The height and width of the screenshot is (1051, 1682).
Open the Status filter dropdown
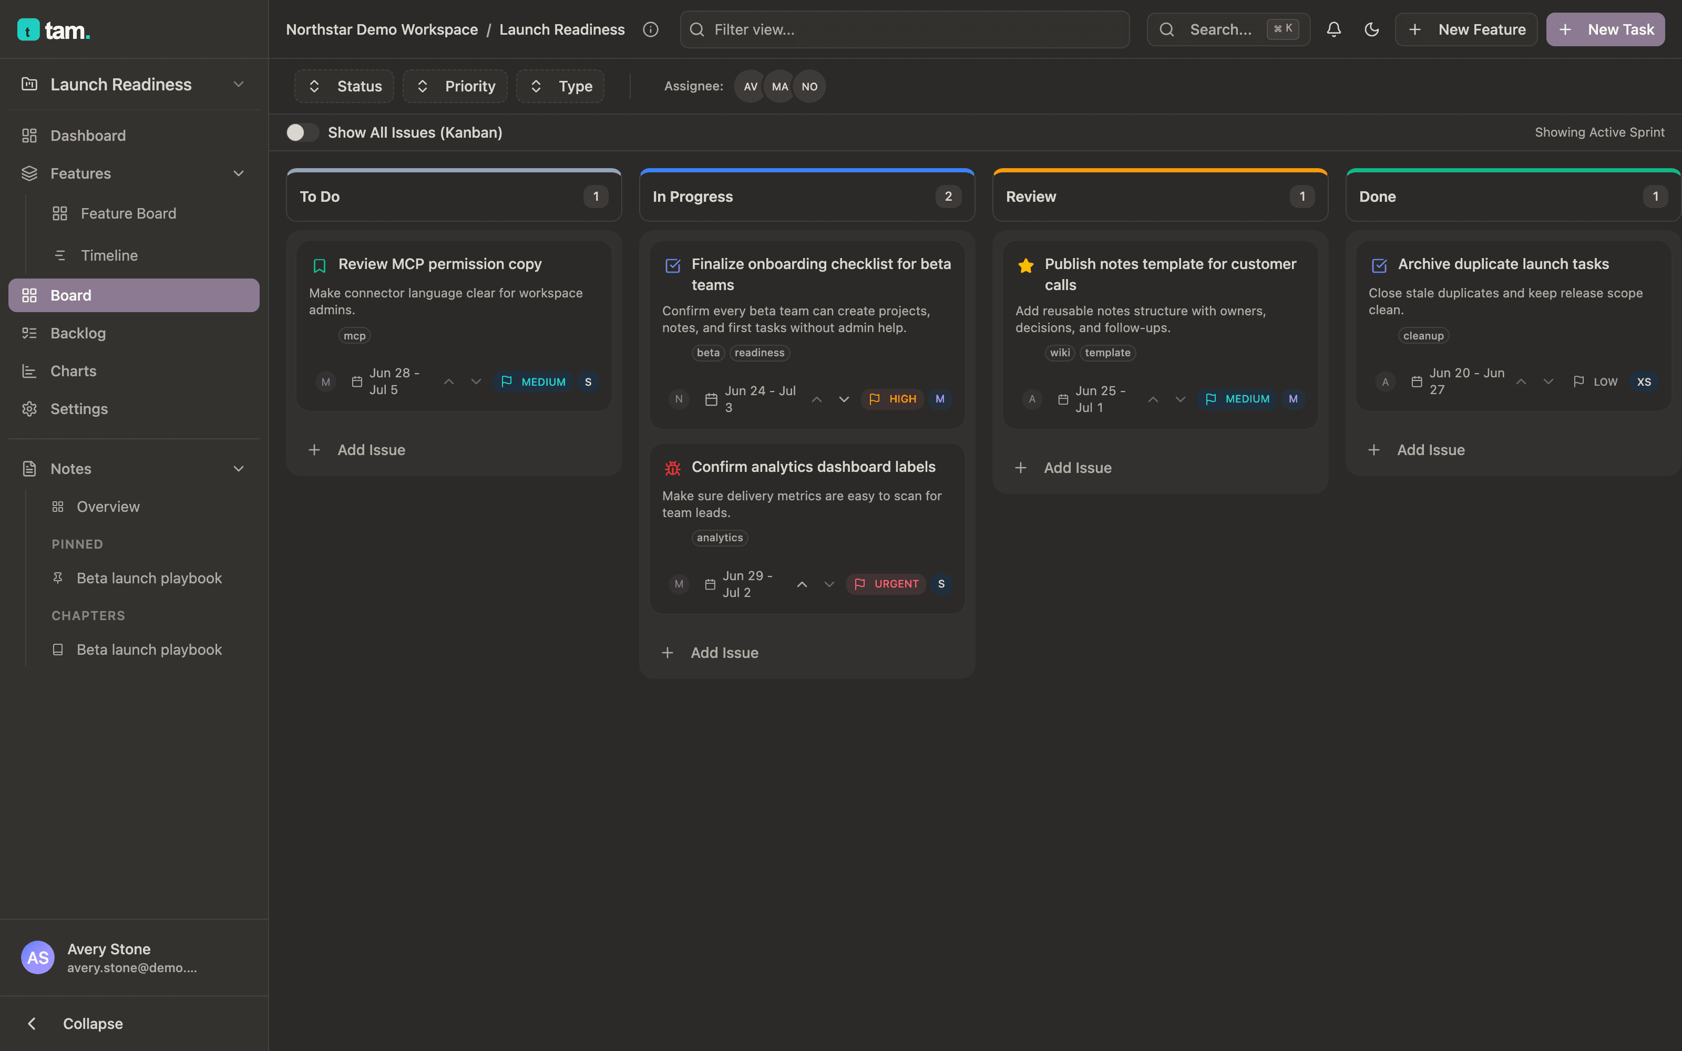tap(344, 86)
